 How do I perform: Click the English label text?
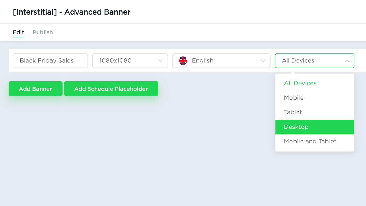coord(203,61)
